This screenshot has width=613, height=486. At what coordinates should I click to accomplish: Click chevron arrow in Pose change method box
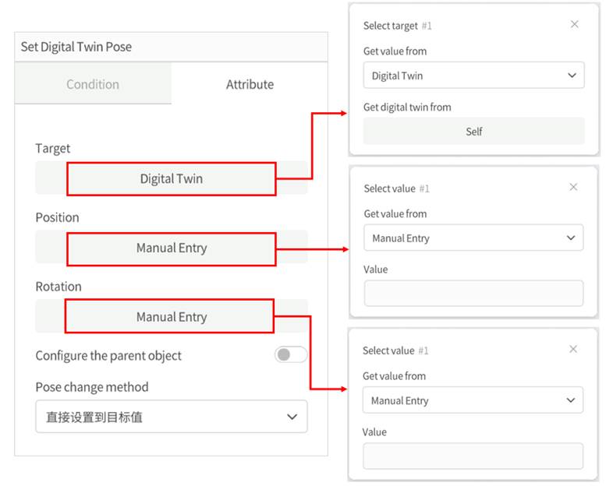pyautogui.click(x=292, y=417)
